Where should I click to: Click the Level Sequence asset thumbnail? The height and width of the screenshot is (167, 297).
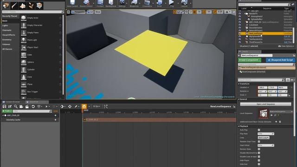point(264,113)
